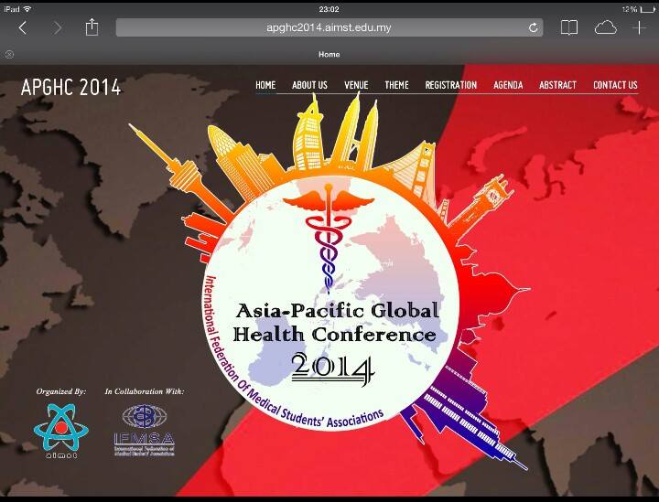
Task: Open the HOME menu item
Action: click(x=265, y=85)
